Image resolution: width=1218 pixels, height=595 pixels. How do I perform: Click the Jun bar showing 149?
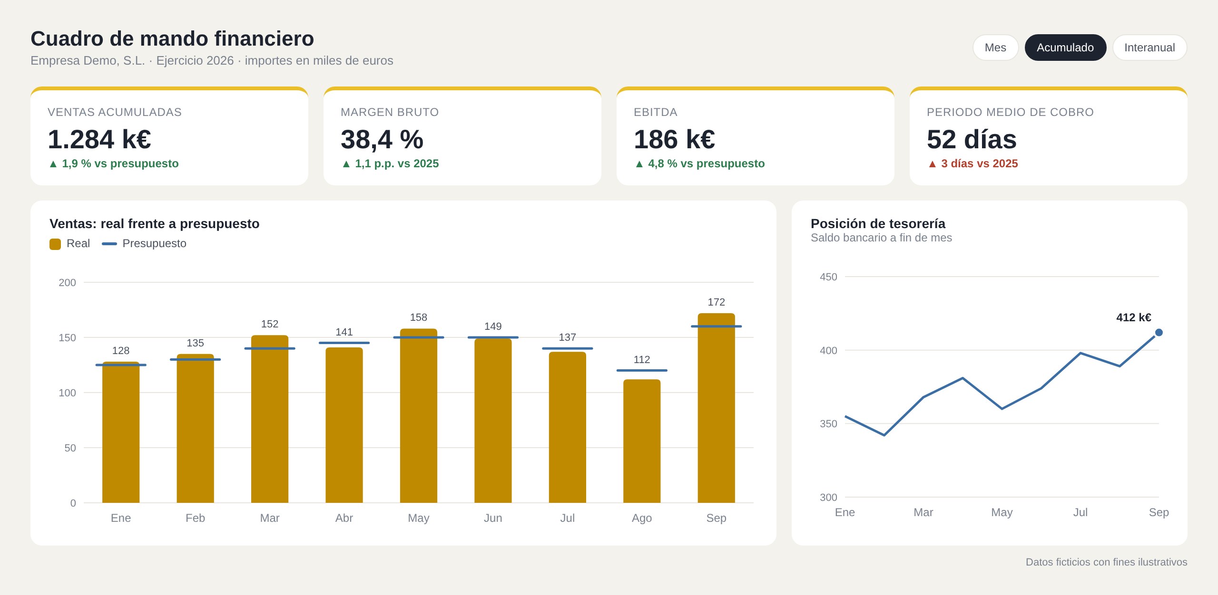[493, 421]
